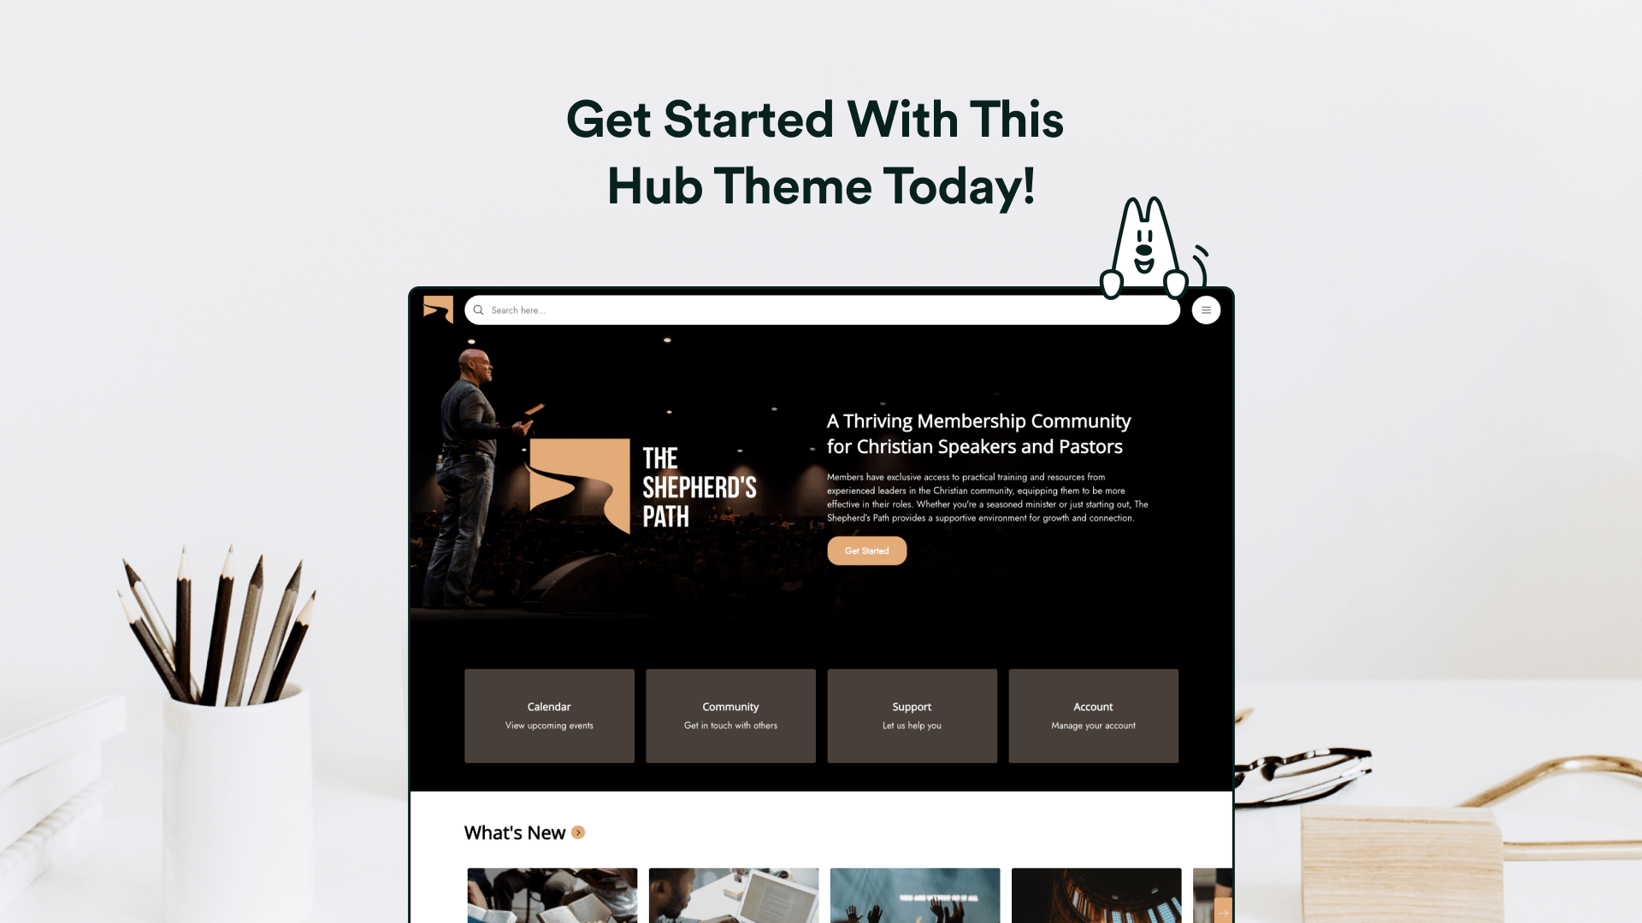The height and width of the screenshot is (923, 1642).
Task: Click the search bar icon
Action: 478,310
